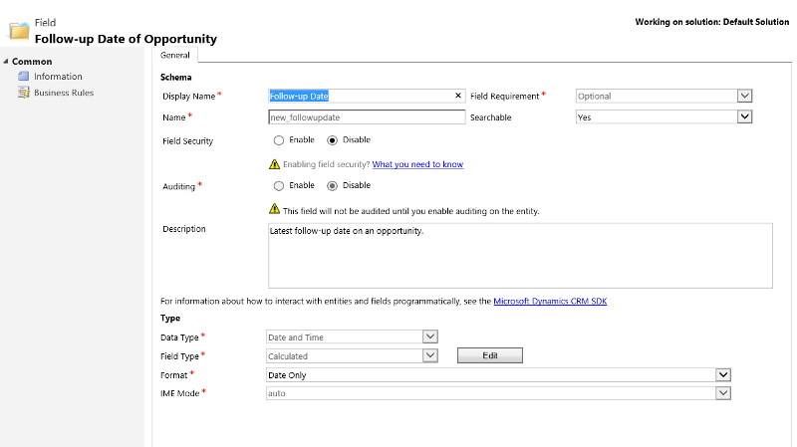The width and height of the screenshot is (797, 447).
Task: Open the Microsoft Dynamics CRM SDK link
Action: (x=550, y=301)
